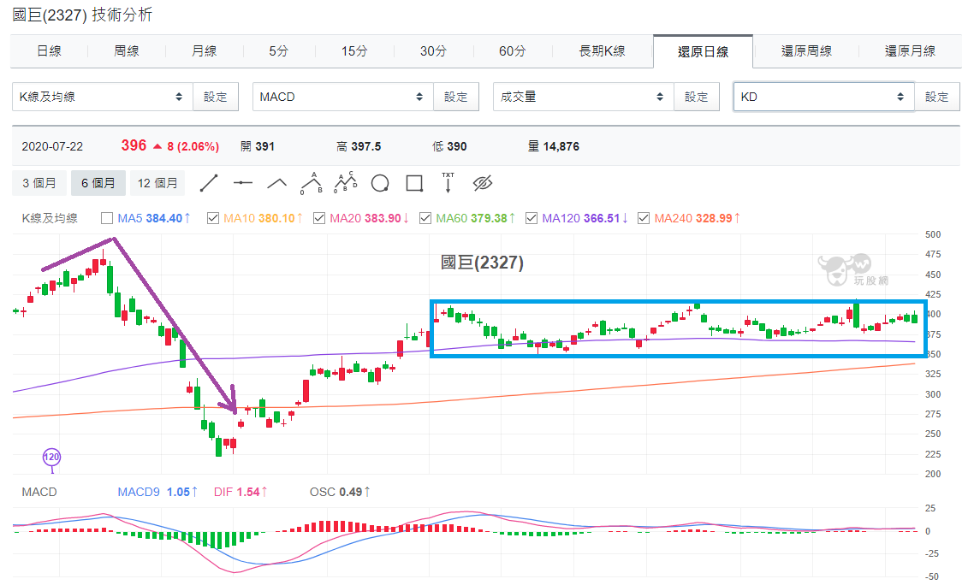Select the ABCD pattern drawing tool
974x585 pixels.
(346, 183)
